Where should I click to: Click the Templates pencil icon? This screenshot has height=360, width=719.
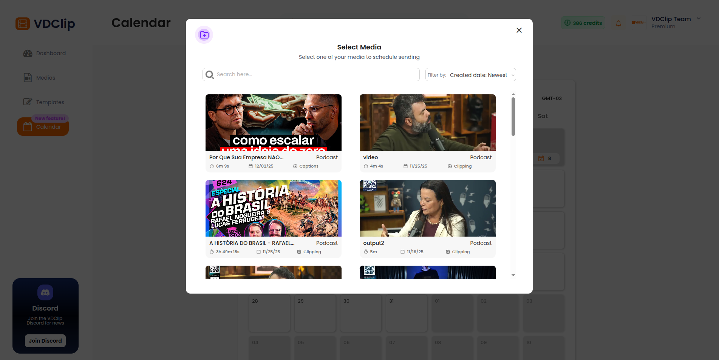pos(27,102)
